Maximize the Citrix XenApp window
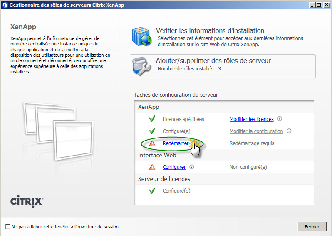The width and height of the screenshot is (332, 236). (319, 5)
